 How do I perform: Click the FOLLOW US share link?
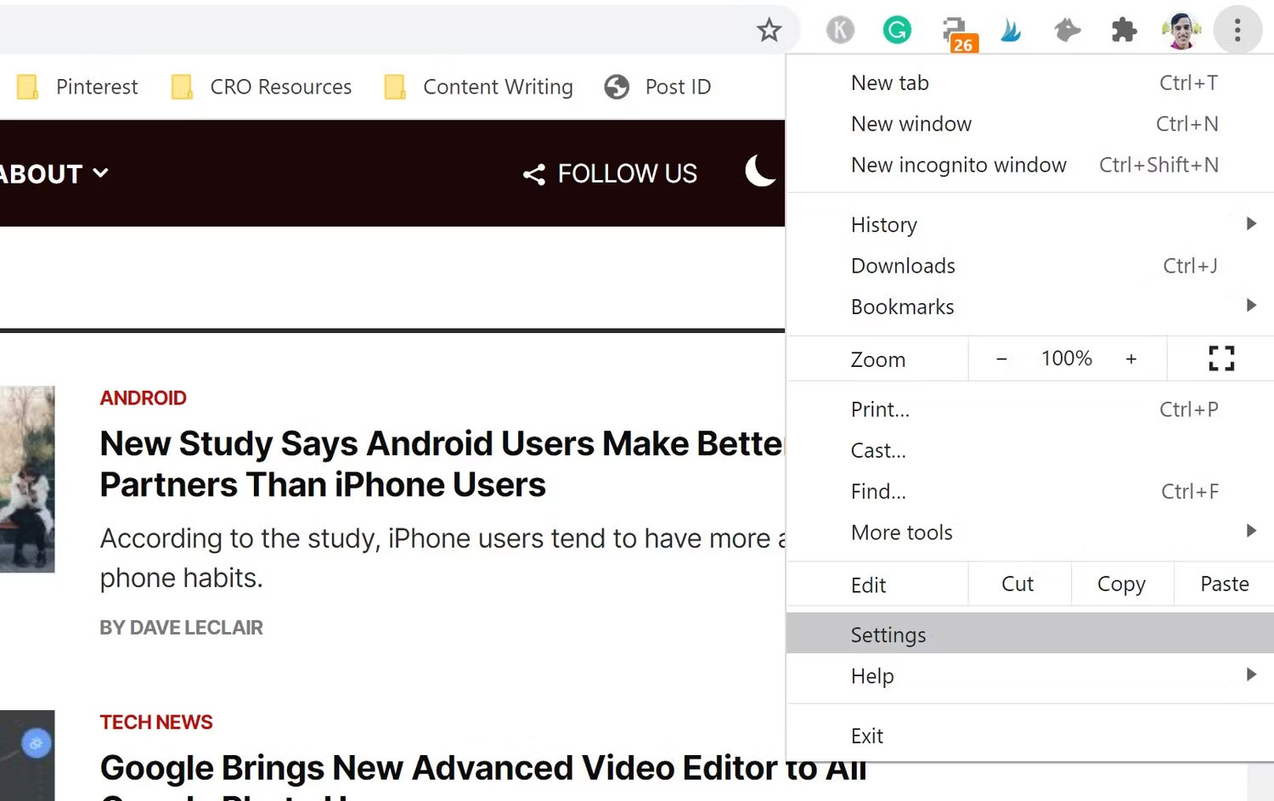point(610,174)
